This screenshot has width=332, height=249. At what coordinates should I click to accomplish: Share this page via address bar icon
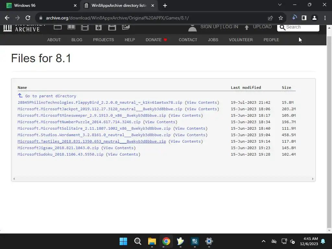(x=270, y=18)
